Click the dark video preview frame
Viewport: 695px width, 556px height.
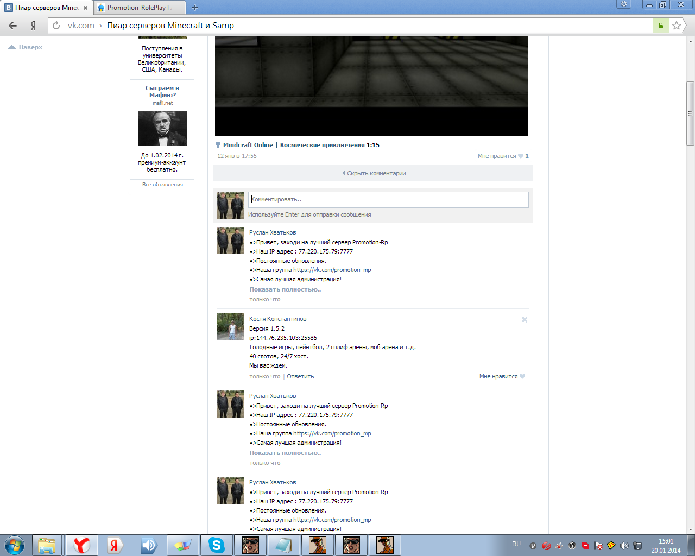pyautogui.click(x=371, y=86)
